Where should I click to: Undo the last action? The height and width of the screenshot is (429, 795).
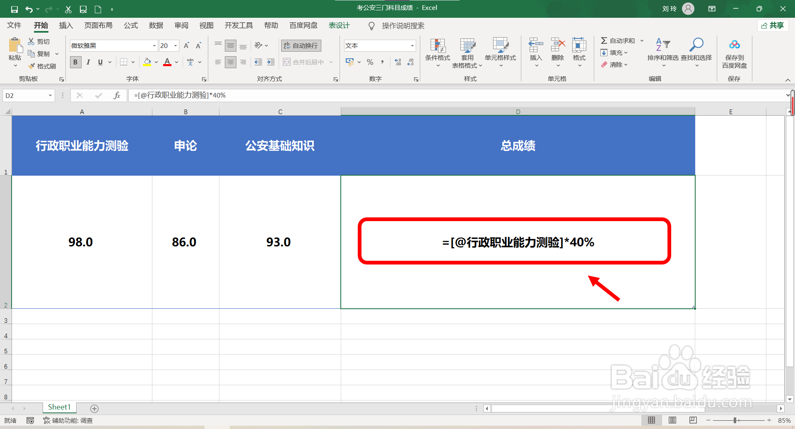pos(29,9)
